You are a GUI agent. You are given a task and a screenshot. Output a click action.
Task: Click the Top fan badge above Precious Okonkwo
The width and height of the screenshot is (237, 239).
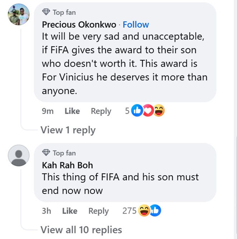(x=59, y=12)
